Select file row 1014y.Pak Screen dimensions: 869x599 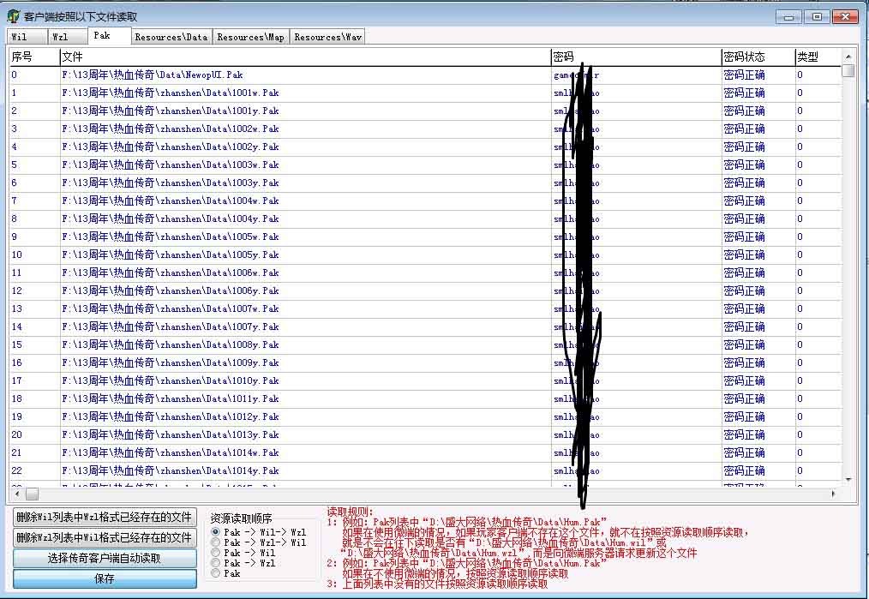click(425, 471)
